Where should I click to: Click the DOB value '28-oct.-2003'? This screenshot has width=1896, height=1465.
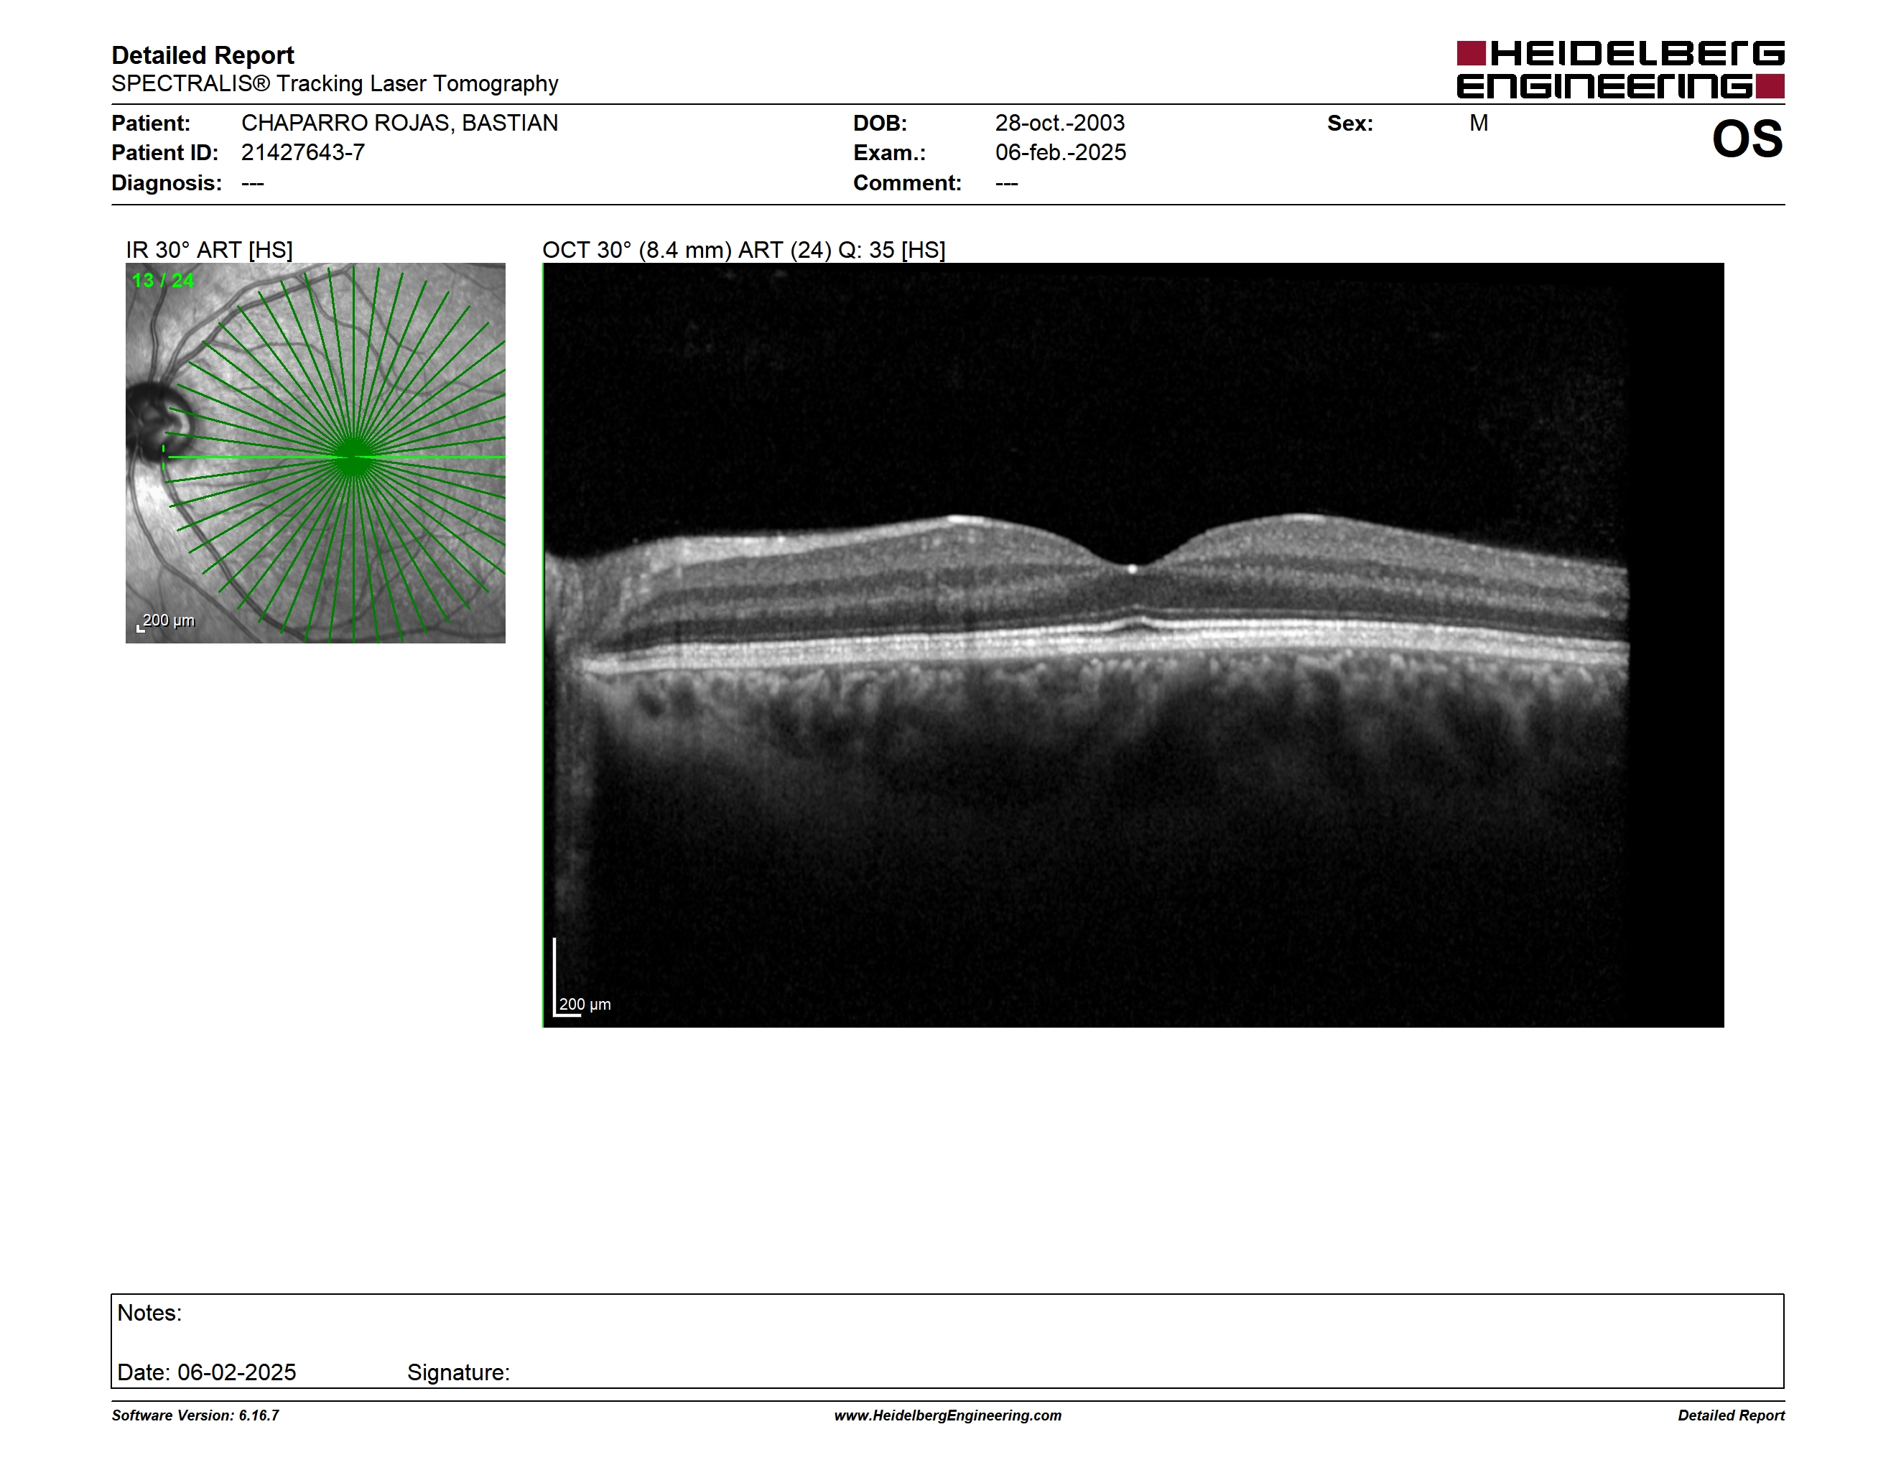click(1059, 124)
